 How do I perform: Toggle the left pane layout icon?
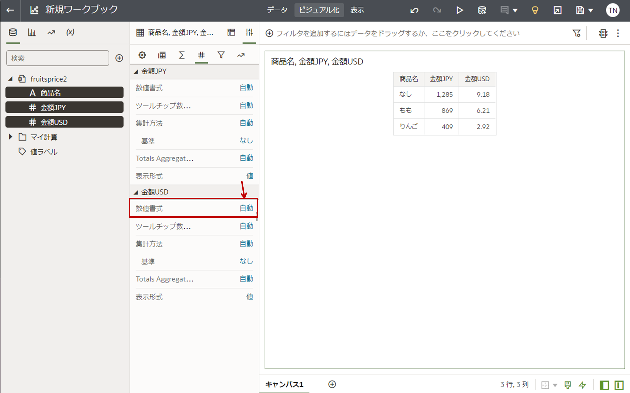[604, 385]
